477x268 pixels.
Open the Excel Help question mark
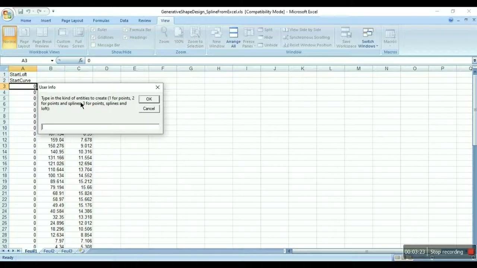(451, 20)
